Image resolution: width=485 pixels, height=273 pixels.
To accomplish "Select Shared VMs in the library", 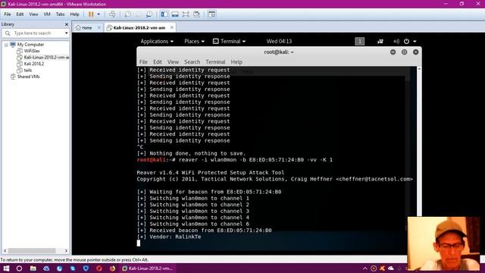I will click(x=28, y=77).
